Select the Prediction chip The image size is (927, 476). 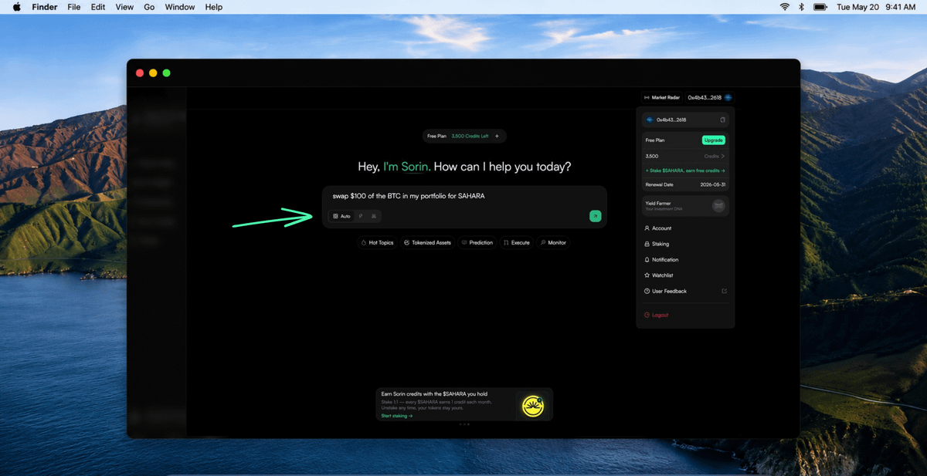pos(477,242)
